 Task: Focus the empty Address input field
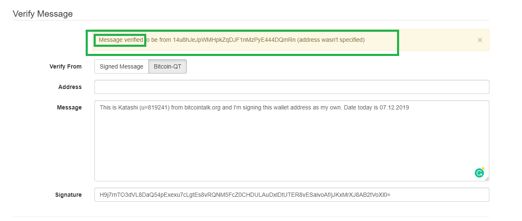pyautogui.click(x=292, y=87)
